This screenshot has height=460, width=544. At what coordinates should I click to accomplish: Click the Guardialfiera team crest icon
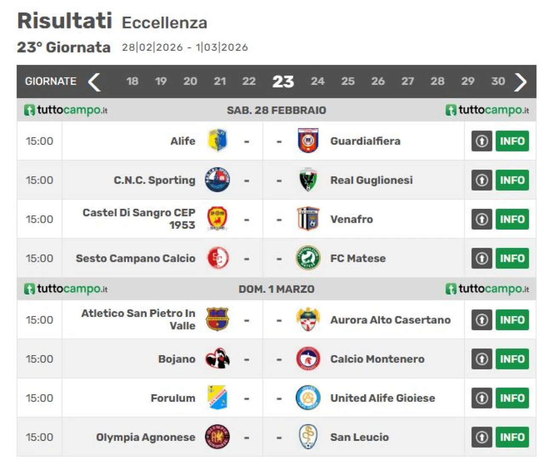coord(308,141)
